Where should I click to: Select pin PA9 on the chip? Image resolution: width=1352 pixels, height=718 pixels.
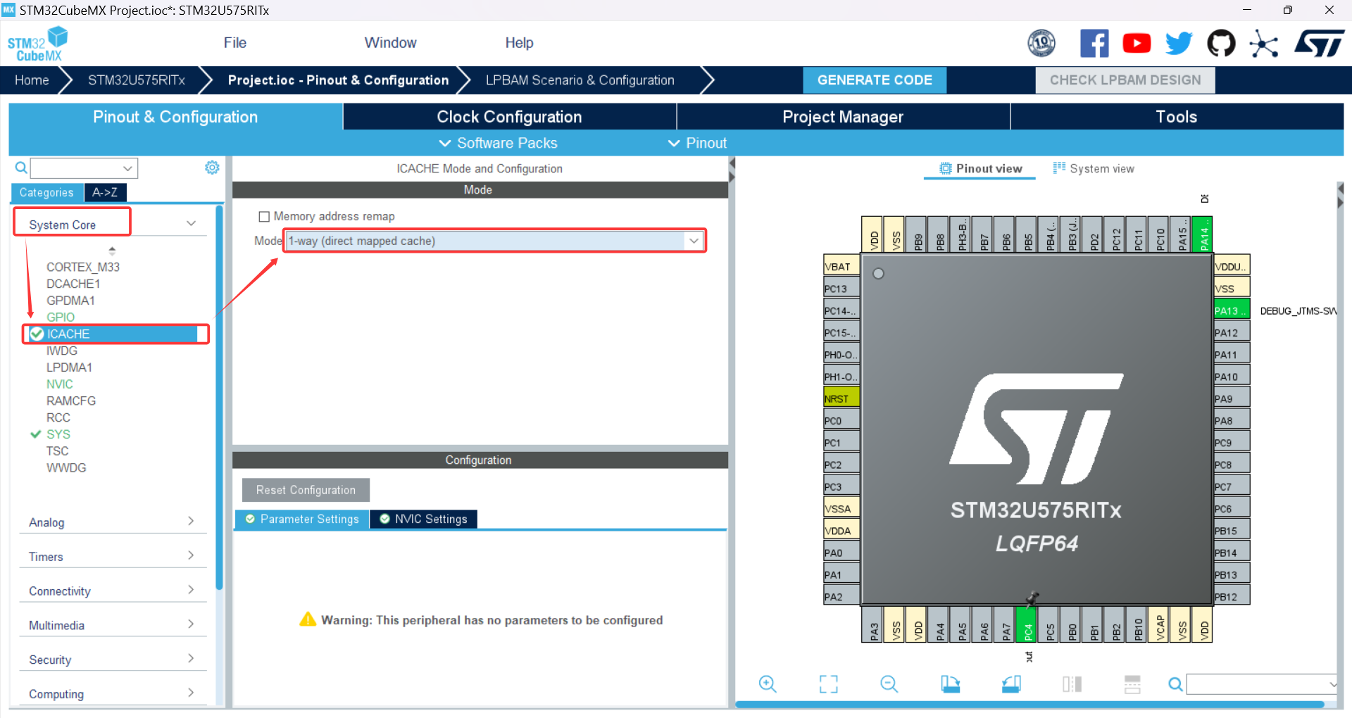1231,398
